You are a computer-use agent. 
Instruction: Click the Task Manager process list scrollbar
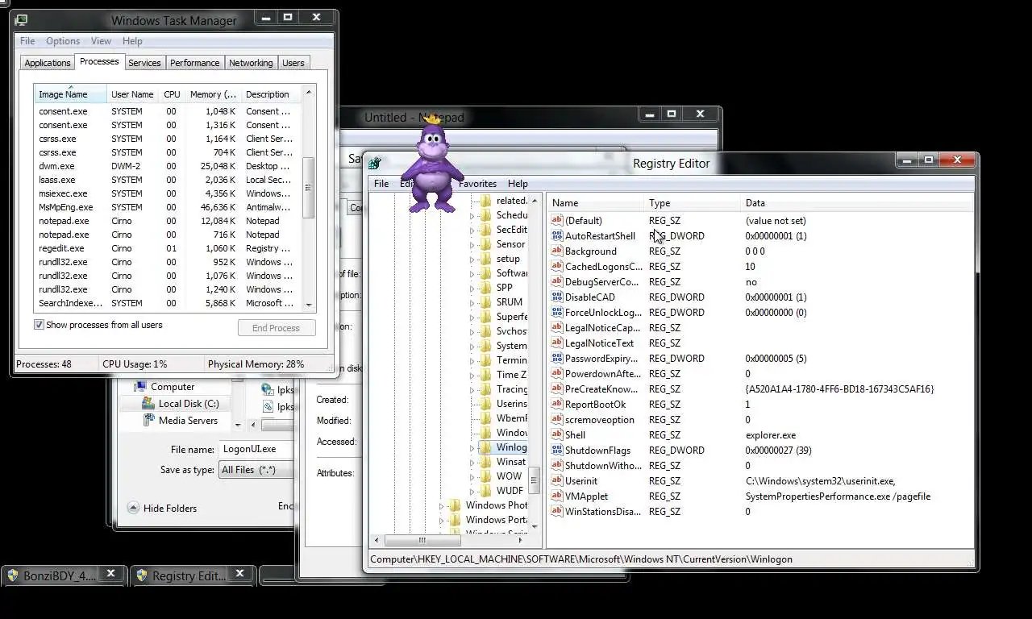[x=308, y=199]
